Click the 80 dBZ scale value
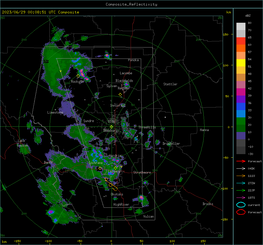This screenshot has height=245, width=263. tap(250, 23)
